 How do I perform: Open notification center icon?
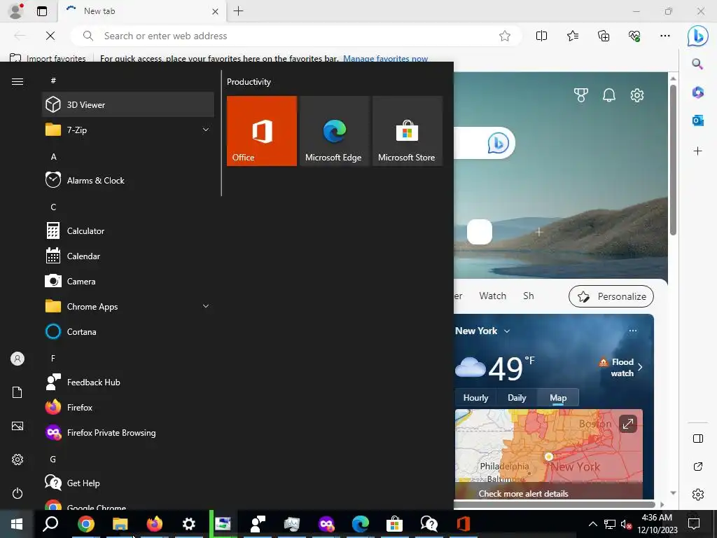click(694, 524)
